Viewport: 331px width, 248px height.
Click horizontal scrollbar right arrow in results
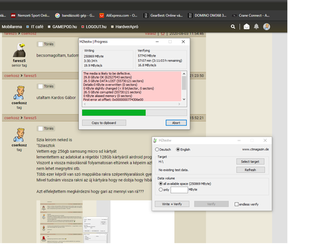tap(179, 104)
